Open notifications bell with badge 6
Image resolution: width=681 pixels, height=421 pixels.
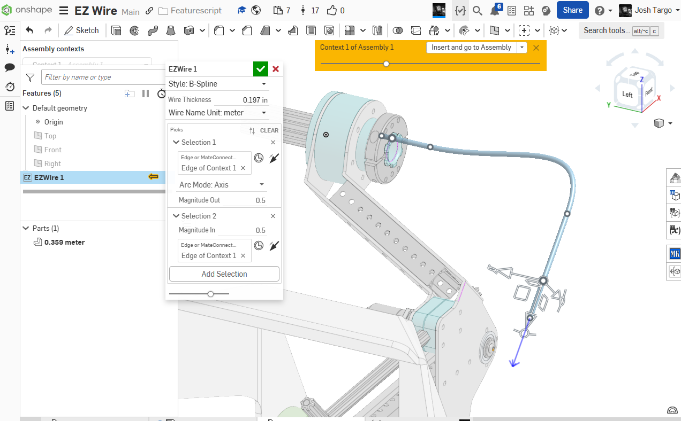pyautogui.click(x=495, y=10)
